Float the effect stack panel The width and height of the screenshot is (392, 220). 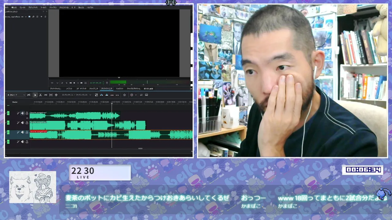coord(43,12)
